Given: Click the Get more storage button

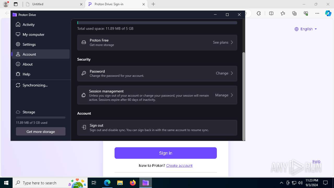Looking at the screenshot, I should [x=41, y=131].
